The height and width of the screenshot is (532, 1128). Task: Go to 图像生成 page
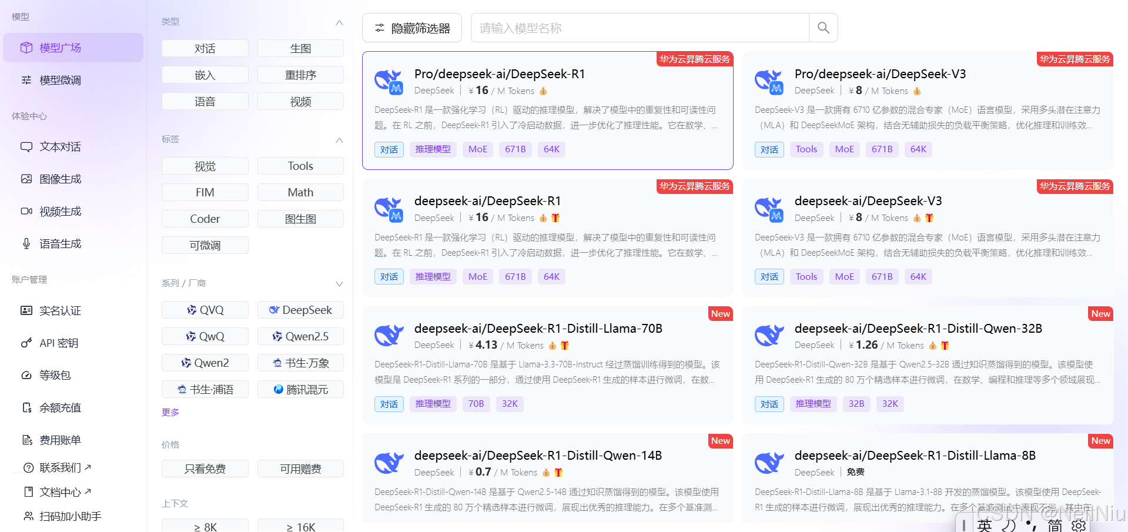click(x=73, y=179)
